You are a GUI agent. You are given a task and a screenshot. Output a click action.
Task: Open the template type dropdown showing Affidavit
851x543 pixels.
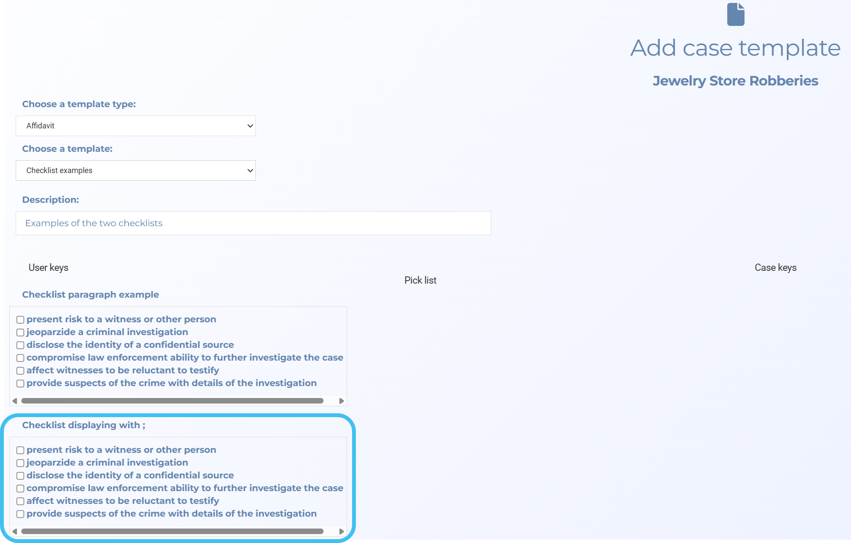point(135,126)
